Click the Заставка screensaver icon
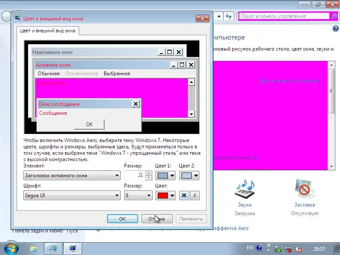The width and height of the screenshot is (340, 255). (x=304, y=189)
